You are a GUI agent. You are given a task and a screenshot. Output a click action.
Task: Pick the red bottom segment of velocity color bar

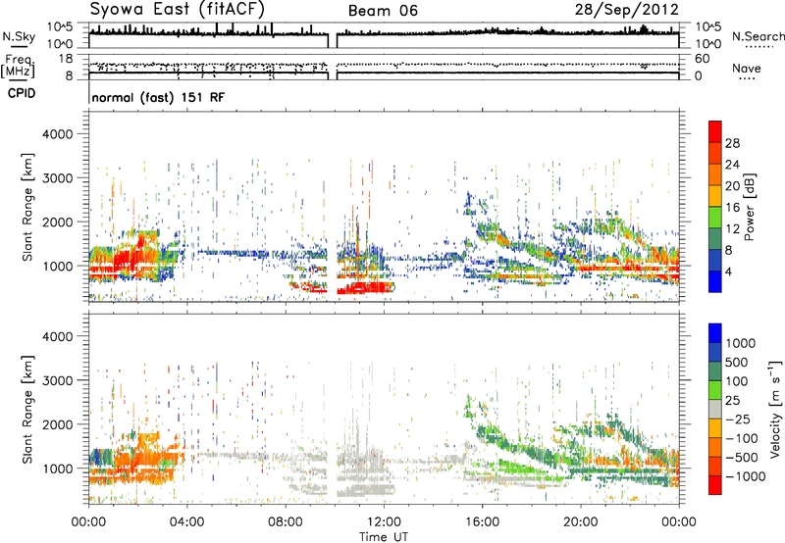point(715,485)
